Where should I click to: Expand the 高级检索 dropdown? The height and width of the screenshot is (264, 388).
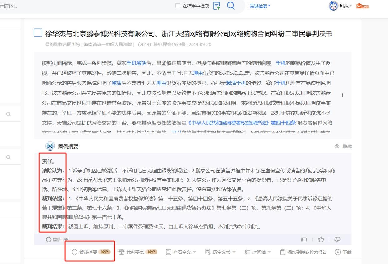(x=260, y=6)
